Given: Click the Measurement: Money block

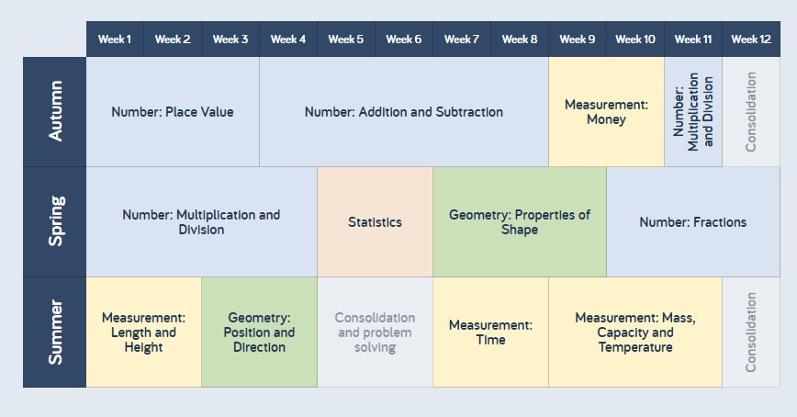Looking at the screenshot, I should [x=606, y=112].
